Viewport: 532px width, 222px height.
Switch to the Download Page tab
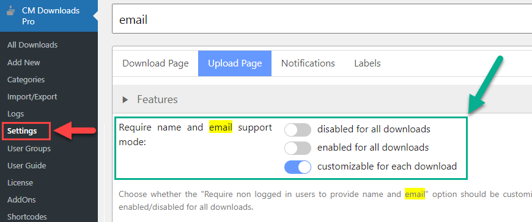click(155, 63)
